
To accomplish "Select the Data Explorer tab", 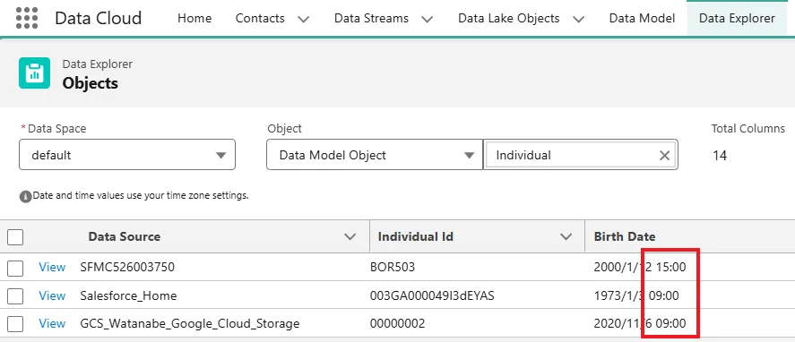I will (x=737, y=18).
